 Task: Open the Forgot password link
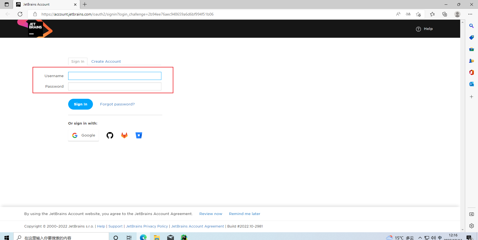117,104
